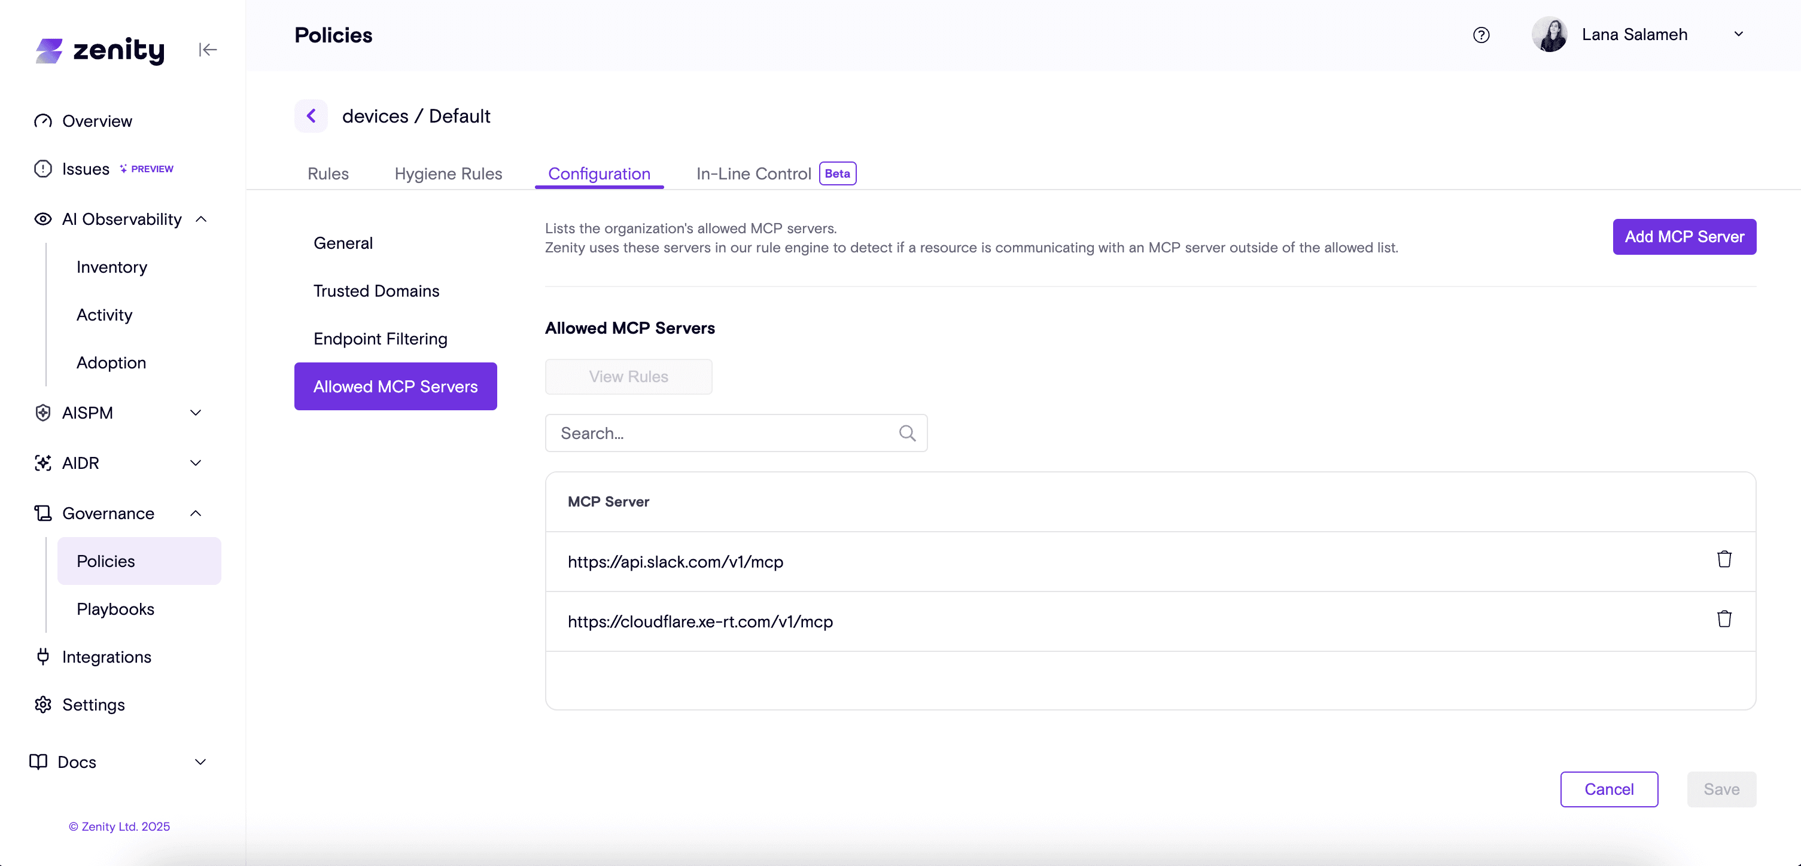The image size is (1801, 866).
Task: Open Settings from the sidebar
Action: click(x=93, y=705)
